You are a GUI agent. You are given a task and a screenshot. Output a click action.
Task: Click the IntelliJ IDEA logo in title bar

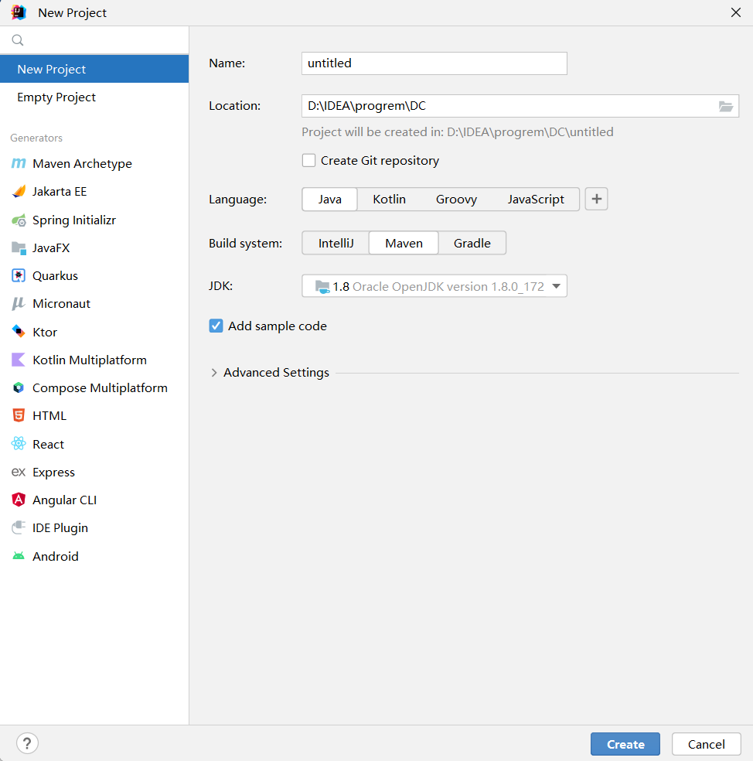click(19, 12)
